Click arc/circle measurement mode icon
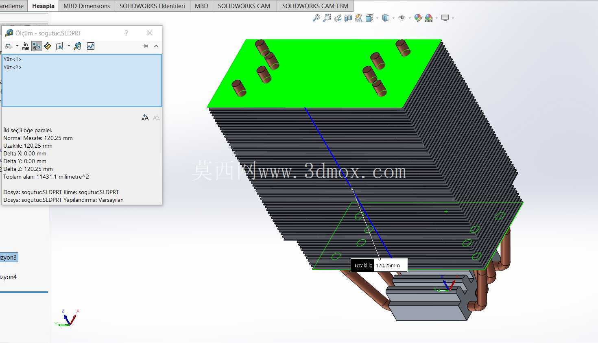 9,46
